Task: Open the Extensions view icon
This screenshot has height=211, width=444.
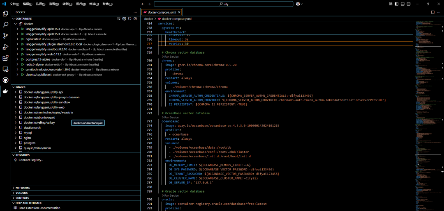Action: click(5, 58)
